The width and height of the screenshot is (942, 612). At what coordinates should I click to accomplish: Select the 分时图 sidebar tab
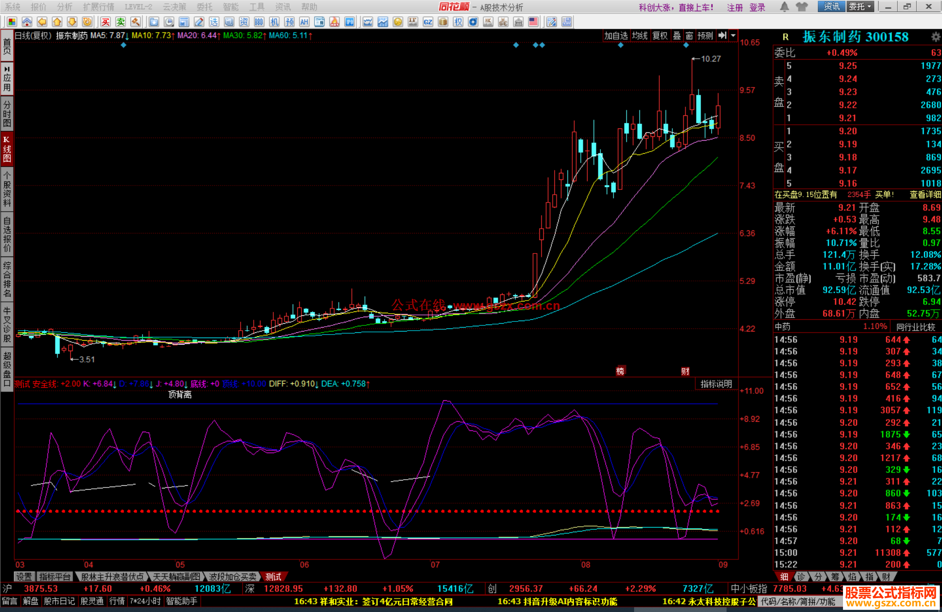point(7,113)
